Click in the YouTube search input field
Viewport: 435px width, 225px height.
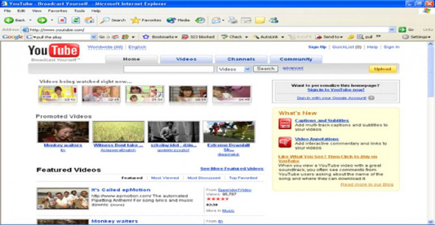coord(169,69)
